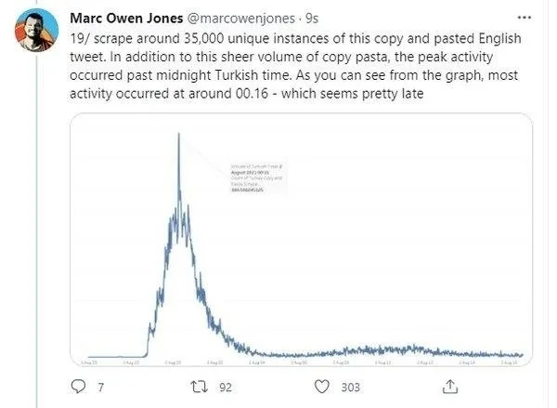
Task: Click the reply count 7
Action: pos(100,387)
